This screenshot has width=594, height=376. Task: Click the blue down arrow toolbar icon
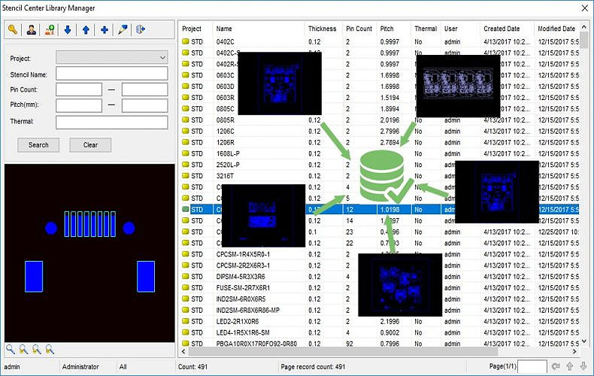[68, 30]
